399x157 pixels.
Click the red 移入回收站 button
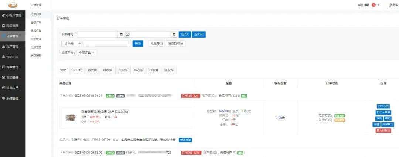tap(383, 131)
